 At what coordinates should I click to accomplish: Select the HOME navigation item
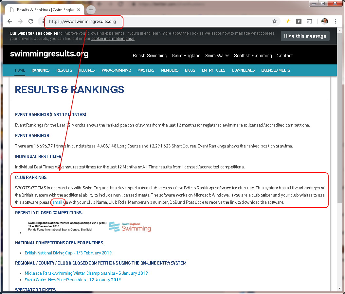[x=20, y=70]
